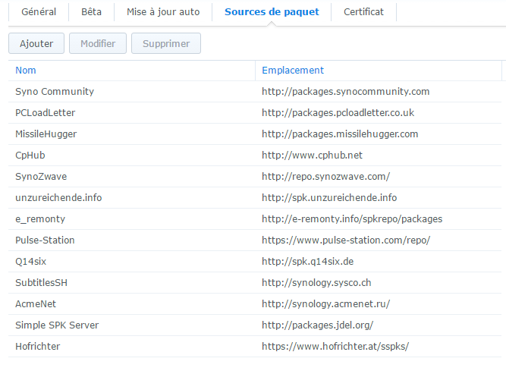Image resolution: width=506 pixels, height=374 pixels.
Task: Click the http://e-remonty.info/spkrepo/packages location
Action: pos(352,219)
